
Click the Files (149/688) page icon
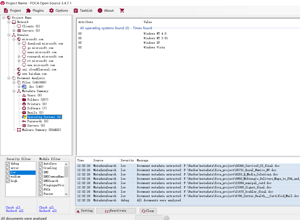19,82
